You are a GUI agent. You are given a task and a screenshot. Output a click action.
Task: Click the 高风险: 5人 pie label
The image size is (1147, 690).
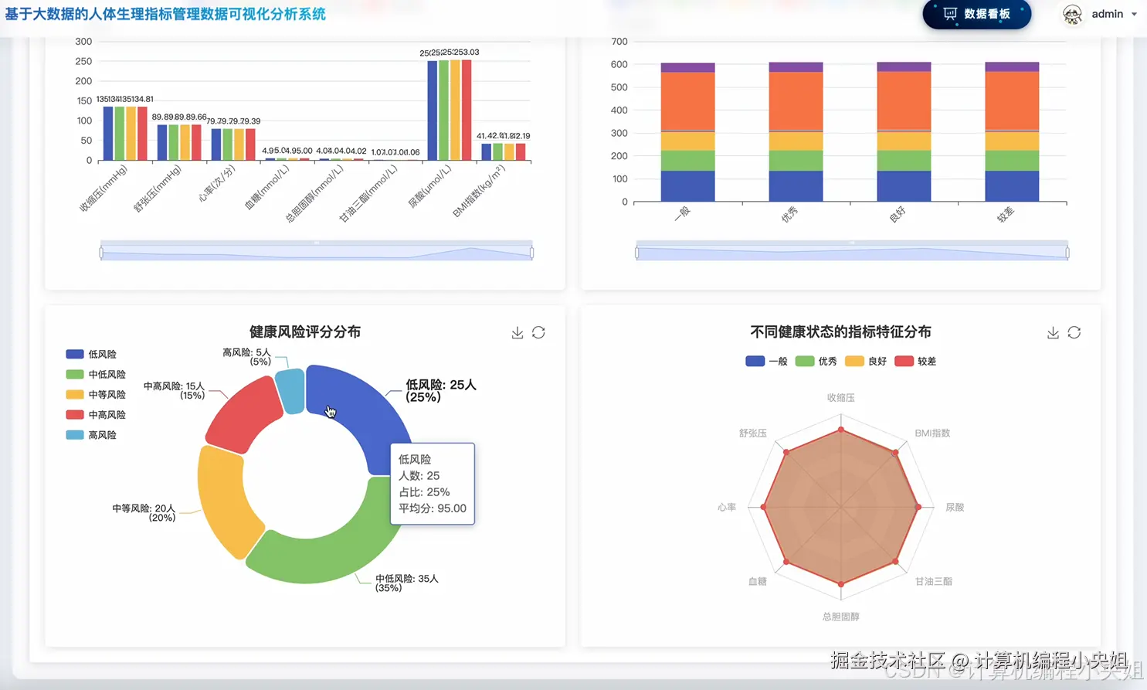246,357
